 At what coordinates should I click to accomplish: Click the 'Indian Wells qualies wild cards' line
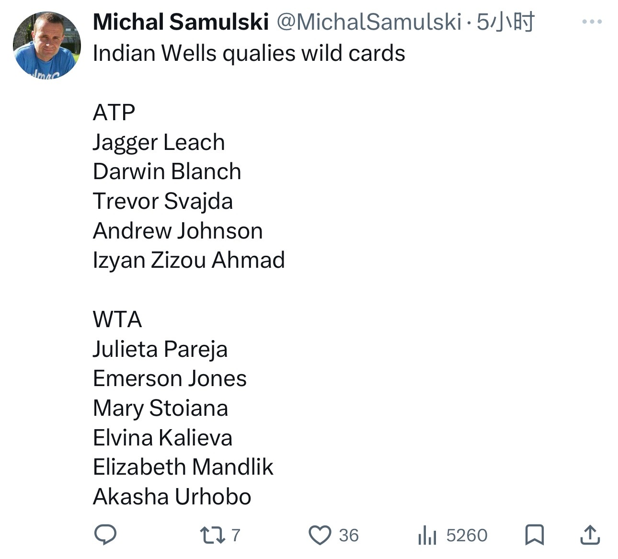click(249, 53)
